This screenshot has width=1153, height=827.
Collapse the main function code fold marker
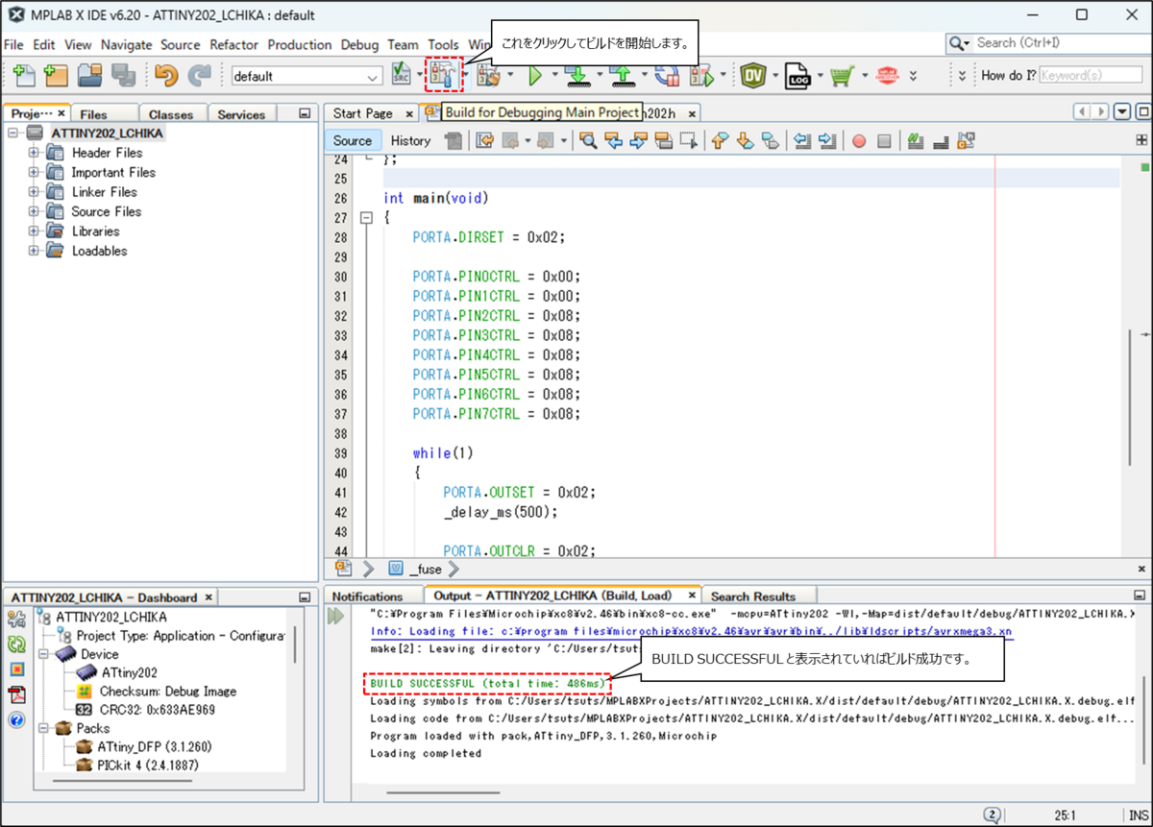366,218
